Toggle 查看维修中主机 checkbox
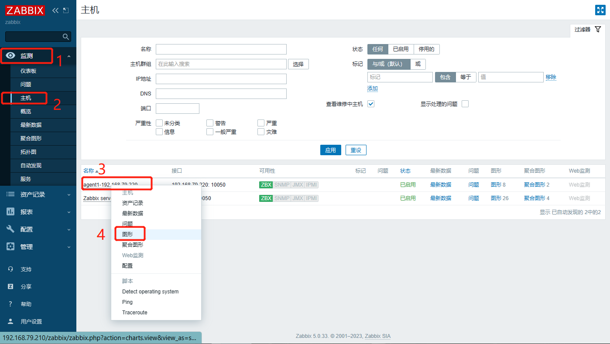Screen dimensions: 610x344 371,104
